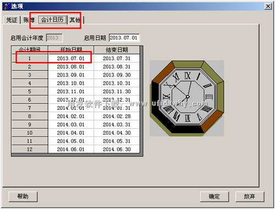Image resolution: width=275 pixels, height=209 pixels.
Task: Click the 帮助 button
Action: (x=23, y=196)
